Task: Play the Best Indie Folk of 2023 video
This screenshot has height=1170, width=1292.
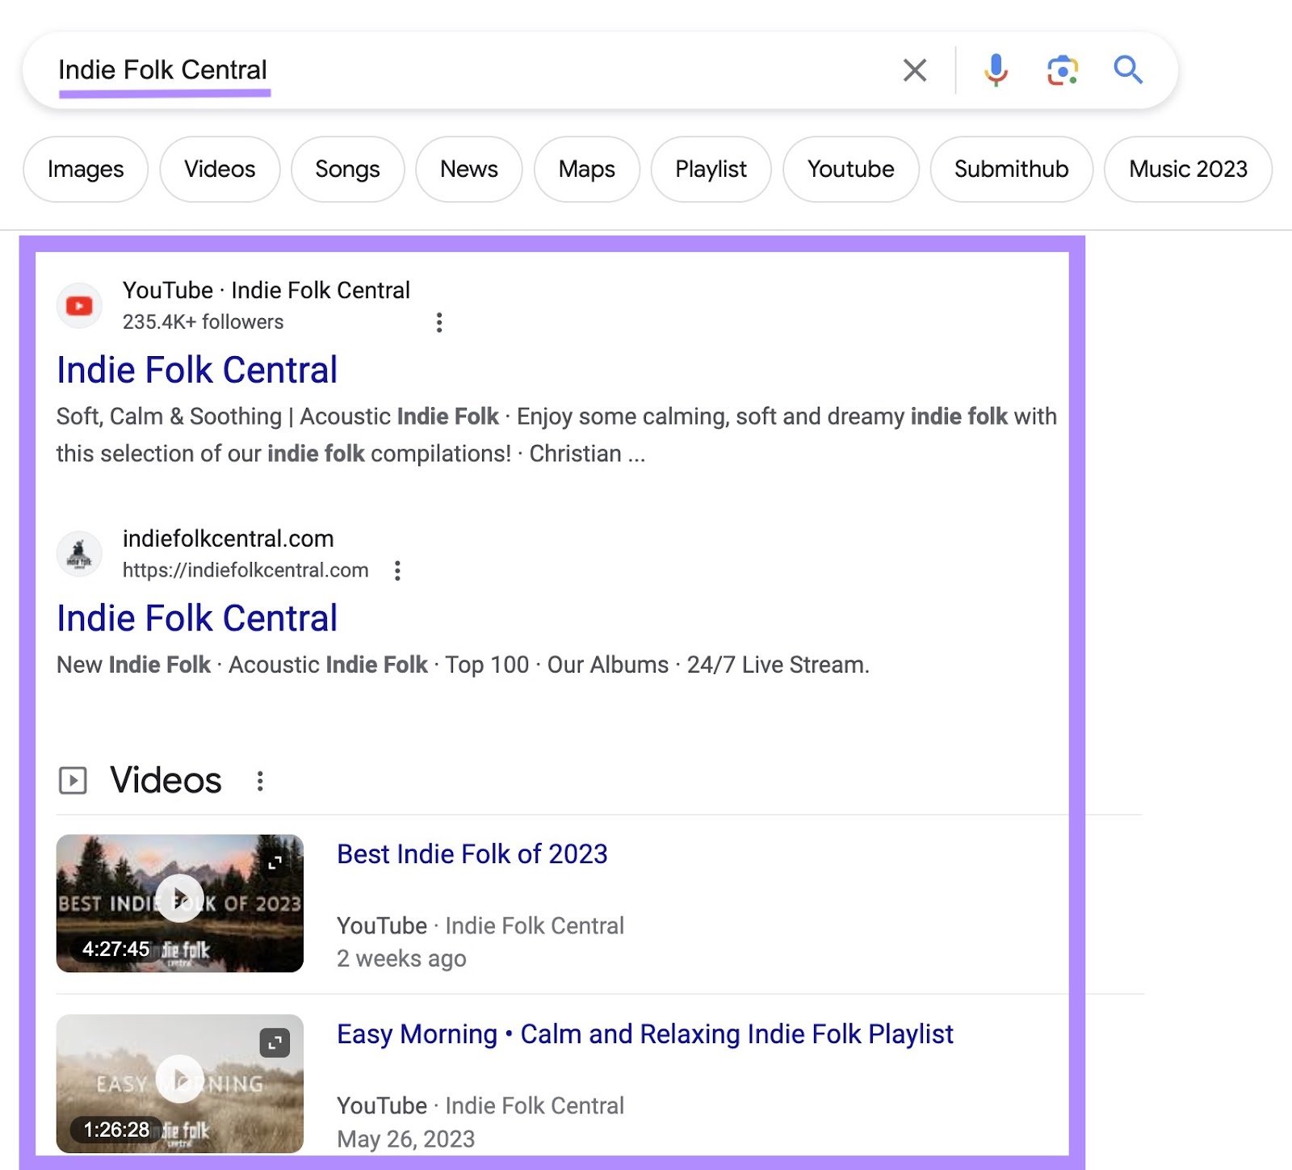Action: [179, 899]
